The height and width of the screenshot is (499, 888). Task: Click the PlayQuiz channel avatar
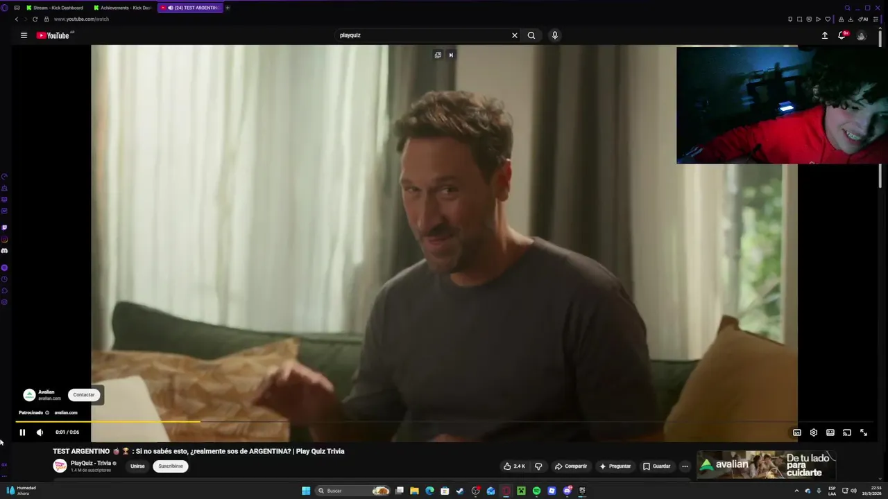click(60, 466)
